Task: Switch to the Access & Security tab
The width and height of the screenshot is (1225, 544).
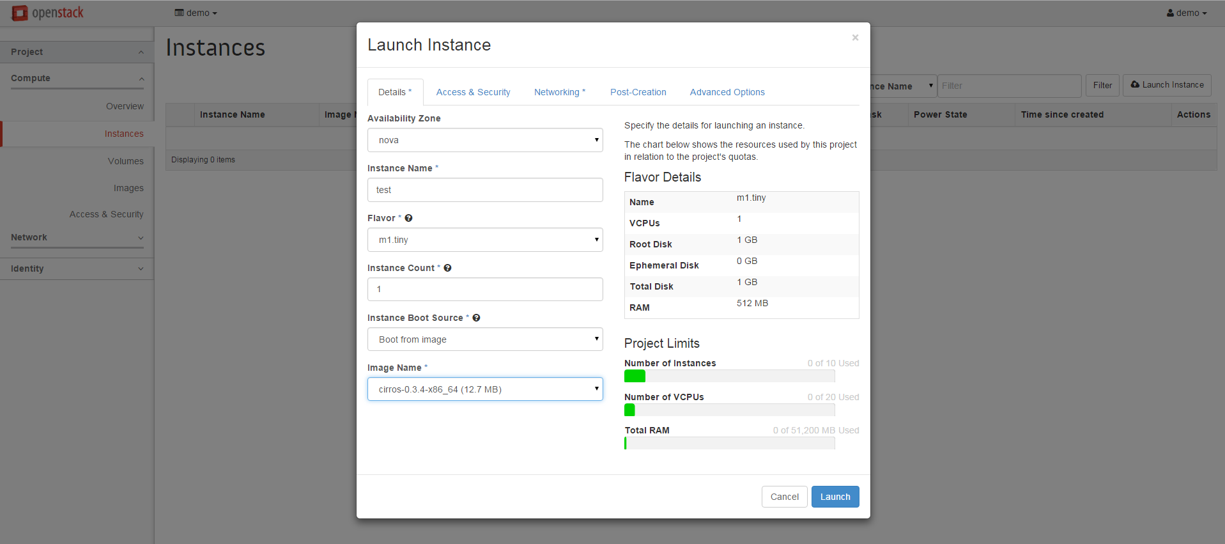Action: pos(473,92)
